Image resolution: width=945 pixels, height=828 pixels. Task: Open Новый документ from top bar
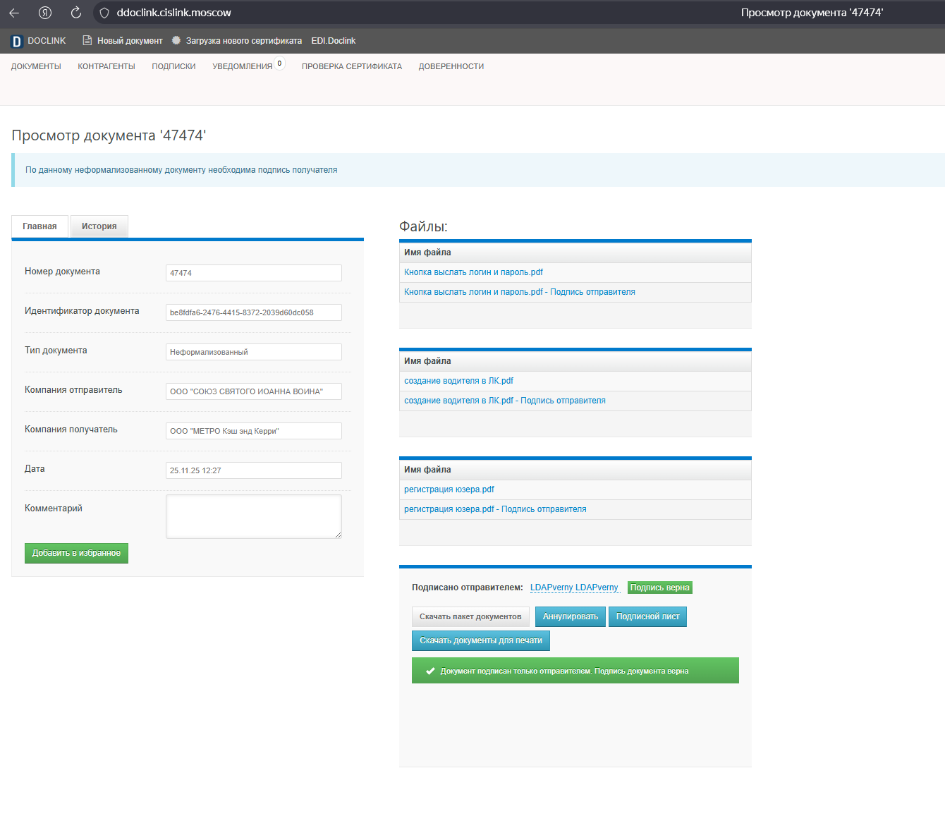(x=130, y=41)
